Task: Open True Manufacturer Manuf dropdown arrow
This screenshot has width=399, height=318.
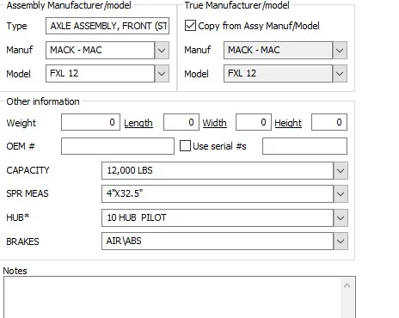Action: (340, 51)
